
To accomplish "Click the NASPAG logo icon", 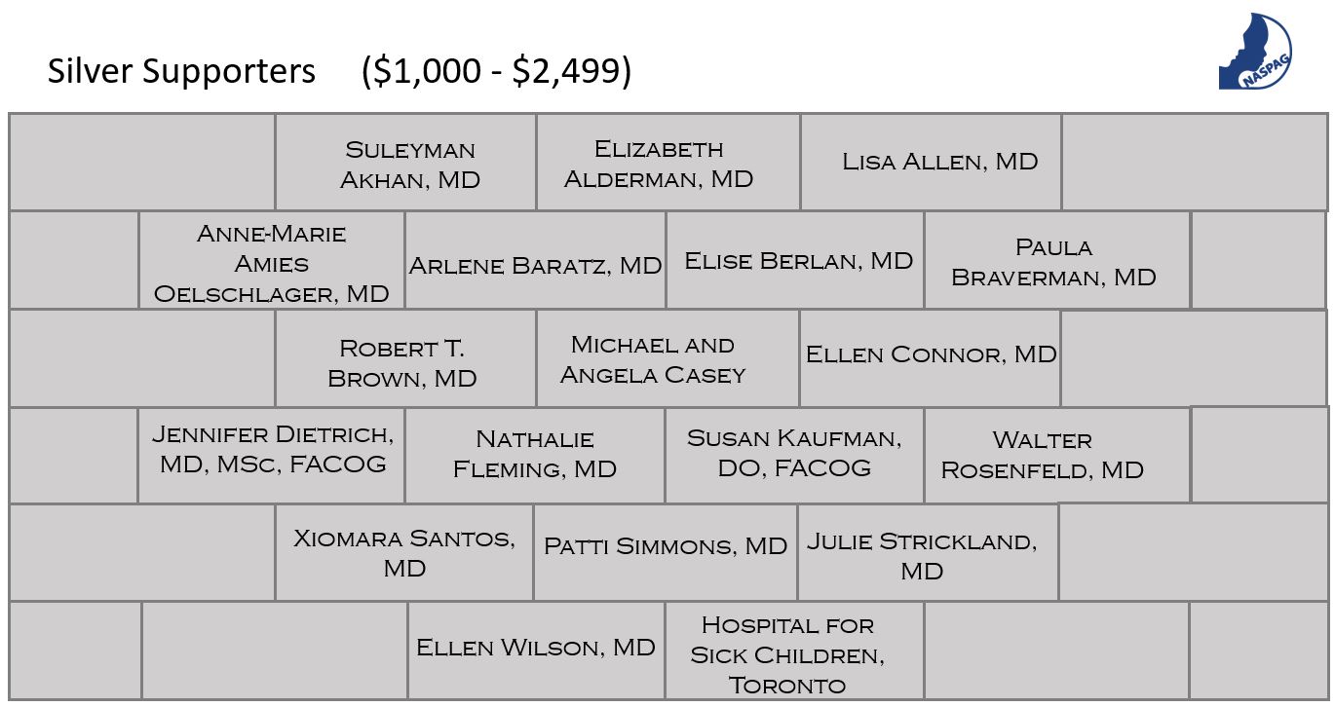I will 1255,51.
